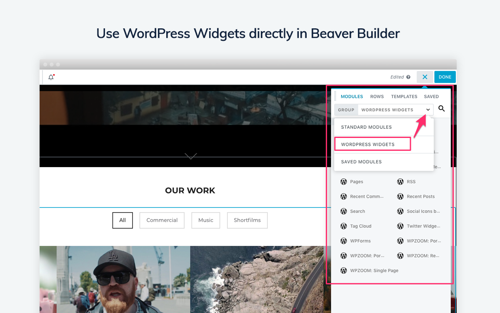Select the WPForms widget
Image resolution: width=500 pixels, height=313 pixels.
click(x=355, y=241)
